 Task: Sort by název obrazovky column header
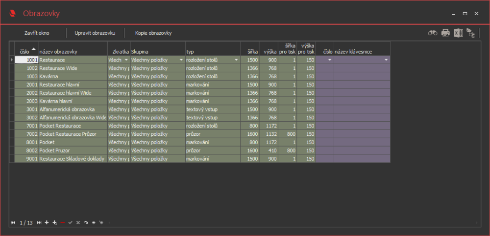pos(73,48)
